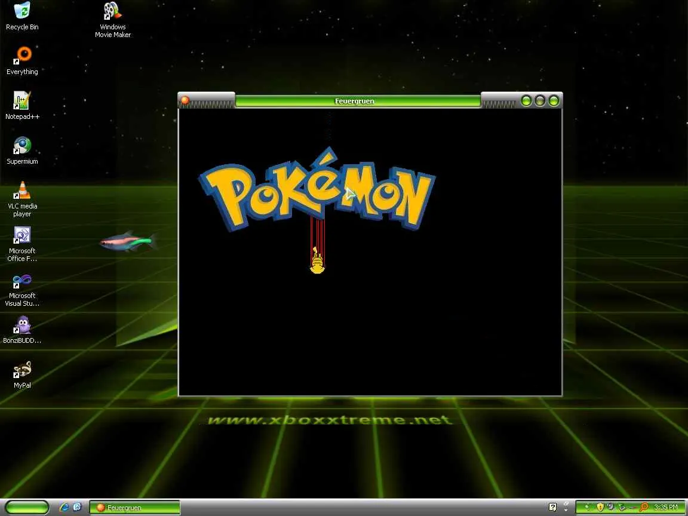Open the yellow security shield tray icon
688x516 pixels.
point(600,507)
